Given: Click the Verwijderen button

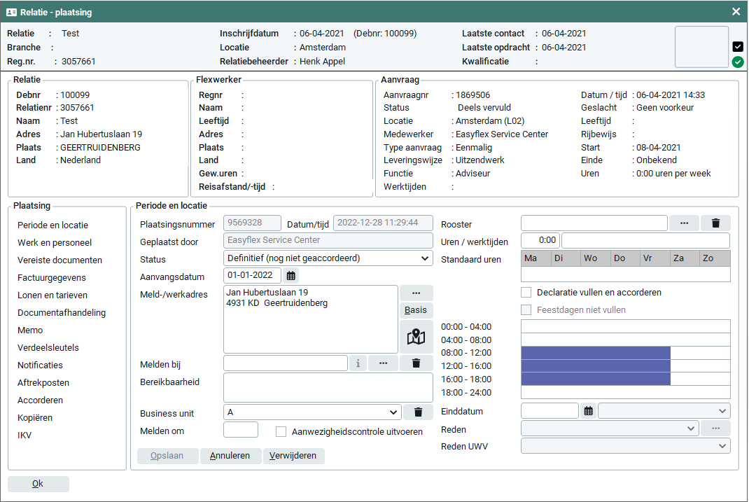Looking at the screenshot, I should pyautogui.click(x=293, y=456).
